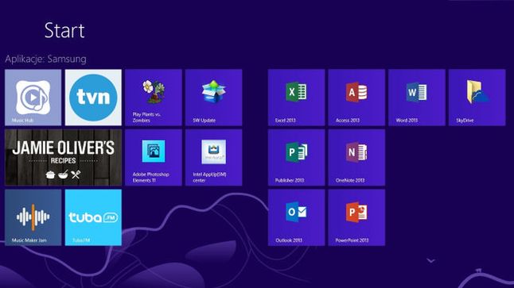
Task: Launch the tvn app tile
Action: coord(93,98)
